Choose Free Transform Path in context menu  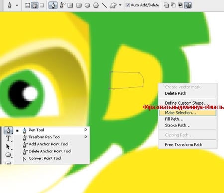(188, 145)
